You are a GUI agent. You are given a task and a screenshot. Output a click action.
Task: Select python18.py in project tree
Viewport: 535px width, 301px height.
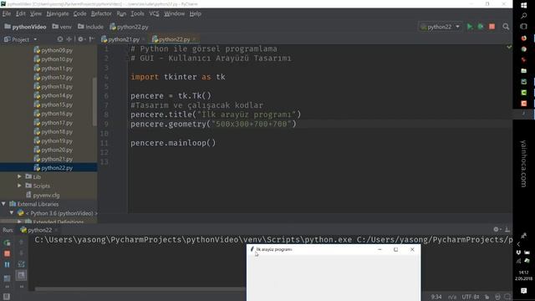(x=53, y=131)
